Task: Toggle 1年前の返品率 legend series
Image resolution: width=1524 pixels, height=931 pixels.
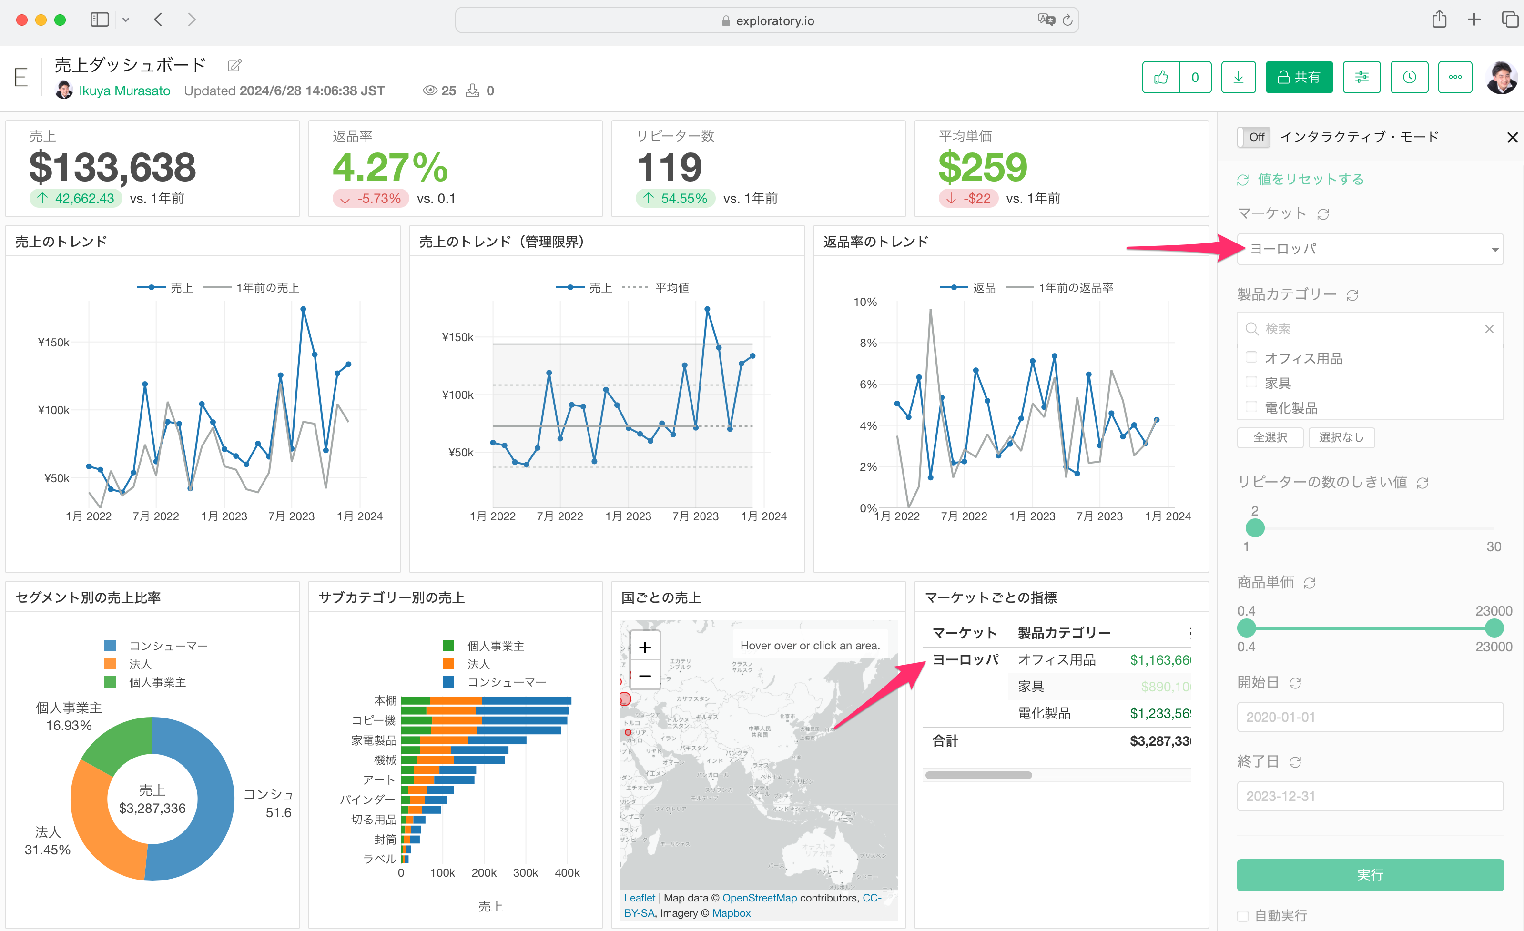Action: pyautogui.click(x=1059, y=288)
